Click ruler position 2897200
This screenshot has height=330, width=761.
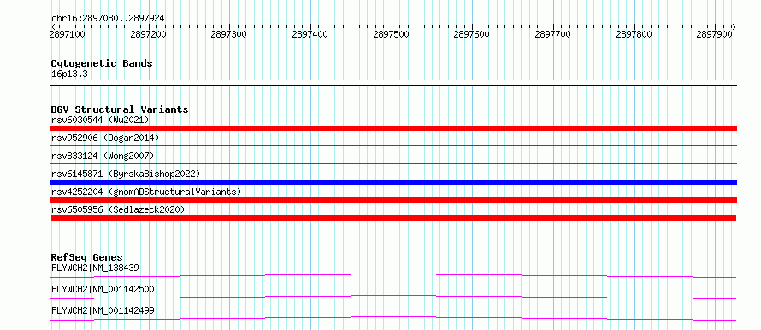pyautogui.click(x=148, y=34)
